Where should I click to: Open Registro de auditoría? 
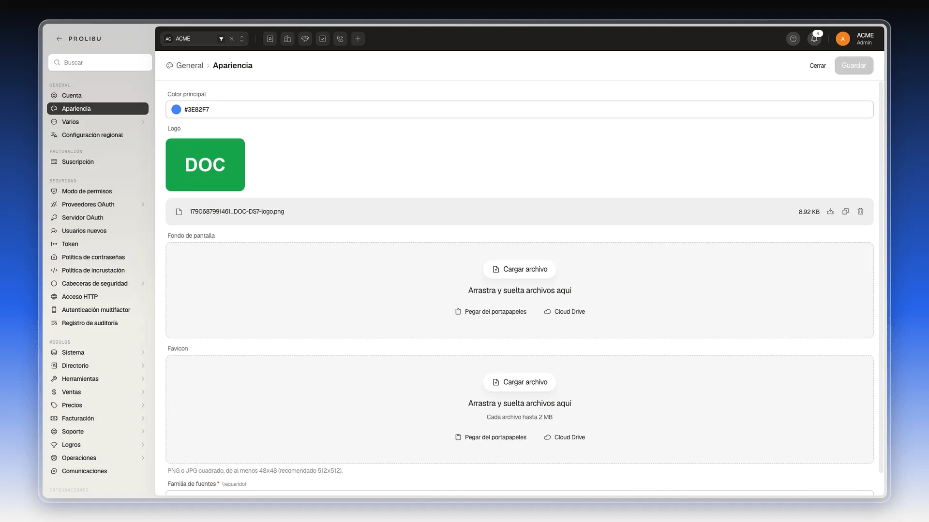point(98,323)
